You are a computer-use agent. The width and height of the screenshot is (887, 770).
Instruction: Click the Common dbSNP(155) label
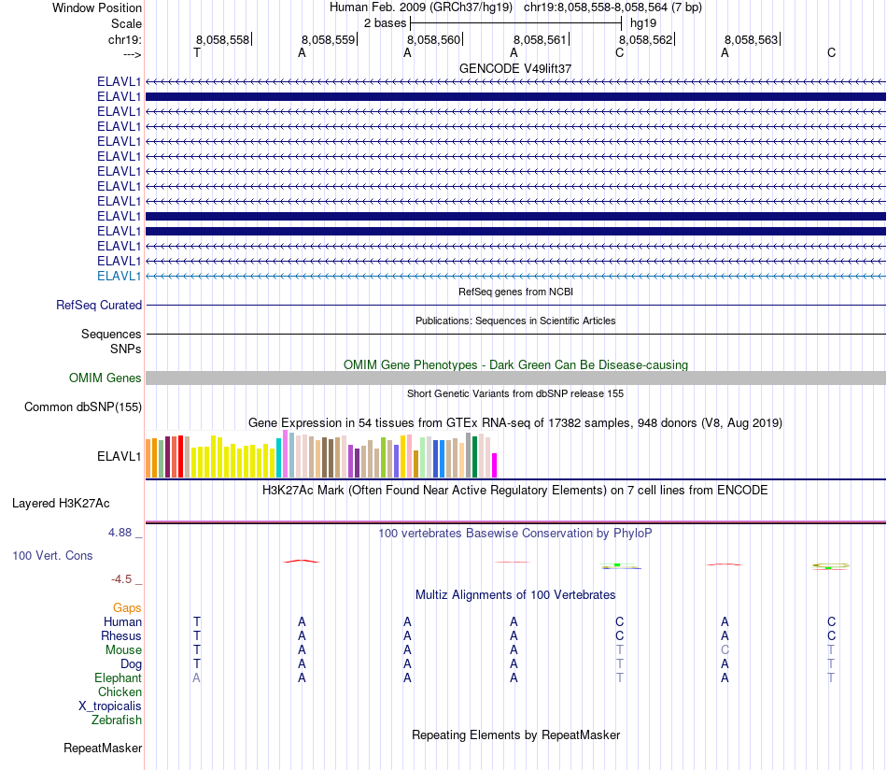tap(83, 407)
